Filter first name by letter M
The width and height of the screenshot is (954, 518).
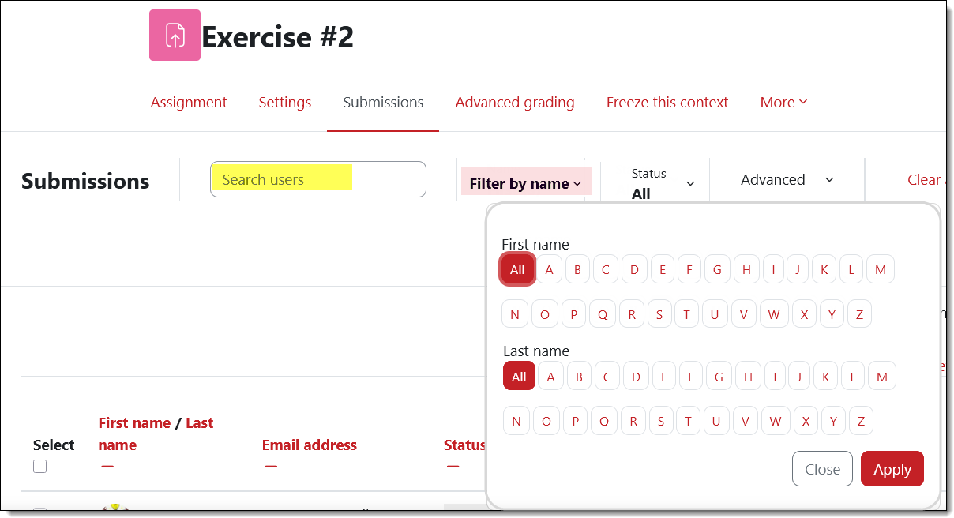coord(881,269)
